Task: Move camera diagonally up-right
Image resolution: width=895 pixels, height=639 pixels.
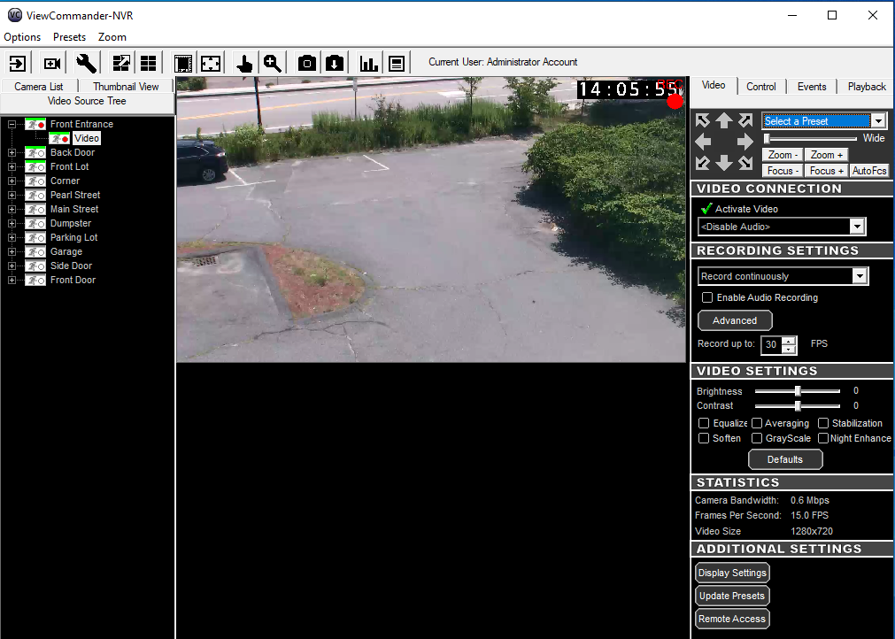Action: [745, 120]
